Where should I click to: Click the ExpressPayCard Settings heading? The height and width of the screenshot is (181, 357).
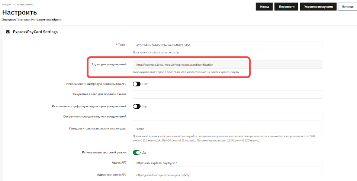(x=35, y=32)
